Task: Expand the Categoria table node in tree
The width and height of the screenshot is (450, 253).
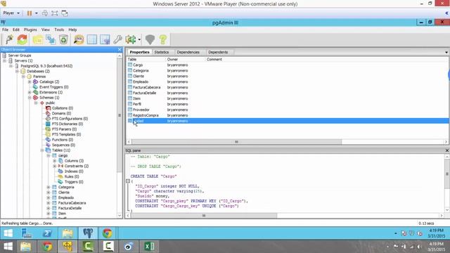Action: pos(49,188)
